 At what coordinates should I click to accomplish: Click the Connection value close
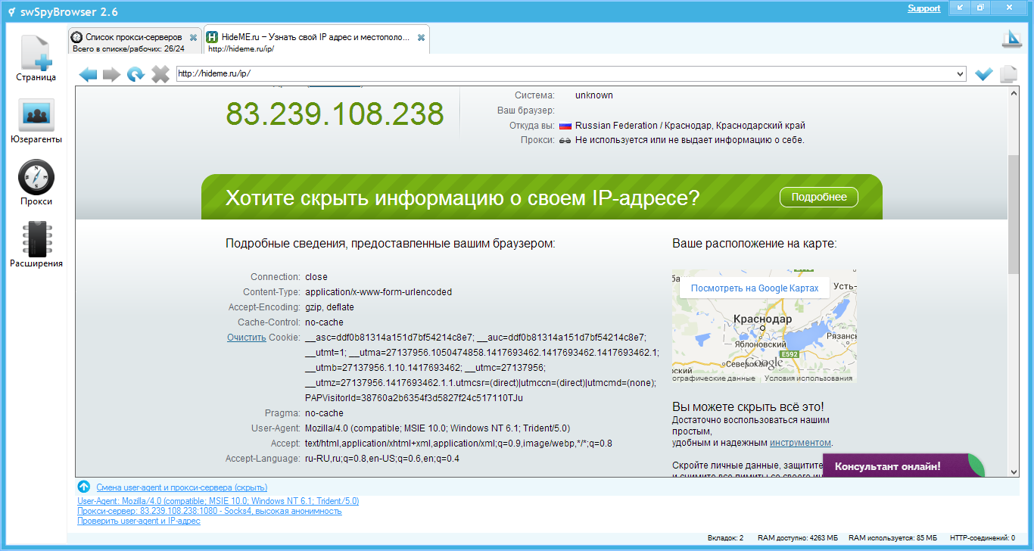coord(316,277)
